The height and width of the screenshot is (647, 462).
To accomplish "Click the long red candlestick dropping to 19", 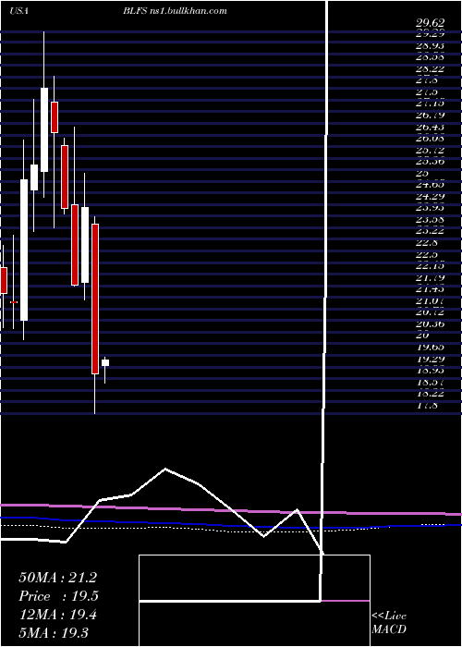I will click(x=95, y=299).
